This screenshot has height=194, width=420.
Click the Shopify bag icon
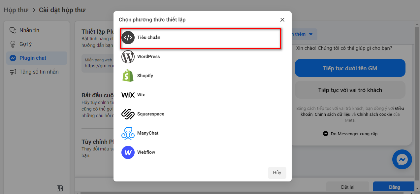point(128,76)
